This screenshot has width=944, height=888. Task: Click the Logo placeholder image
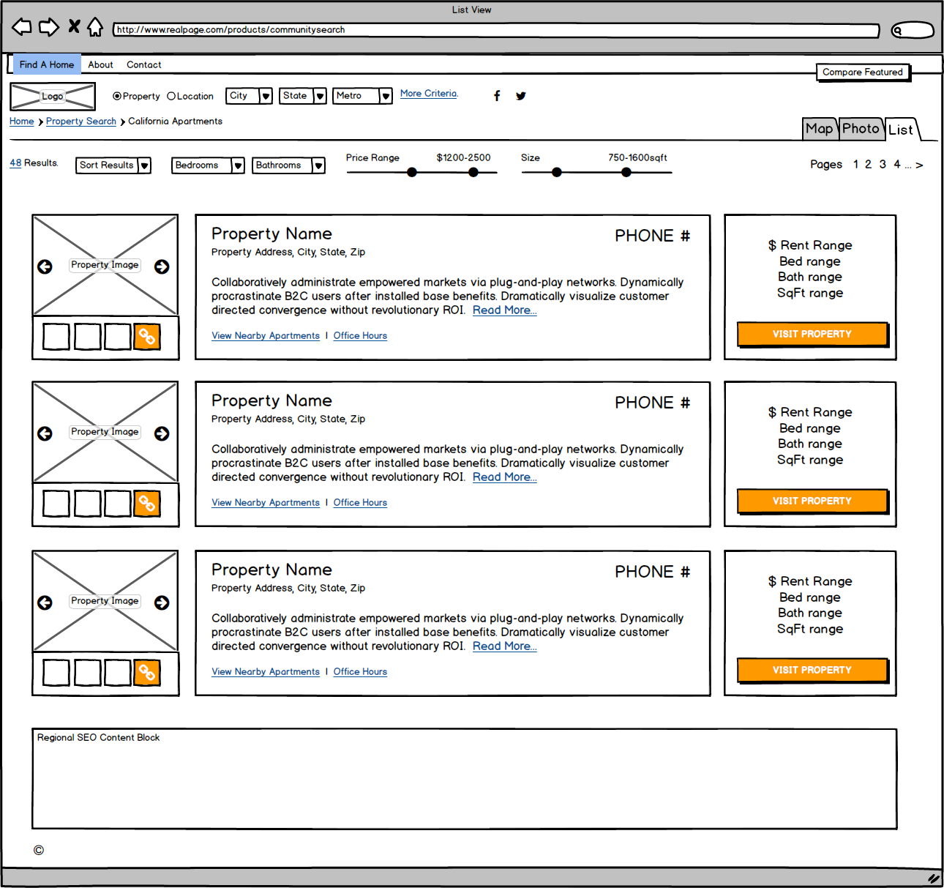pyautogui.click(x=53, y=97)
